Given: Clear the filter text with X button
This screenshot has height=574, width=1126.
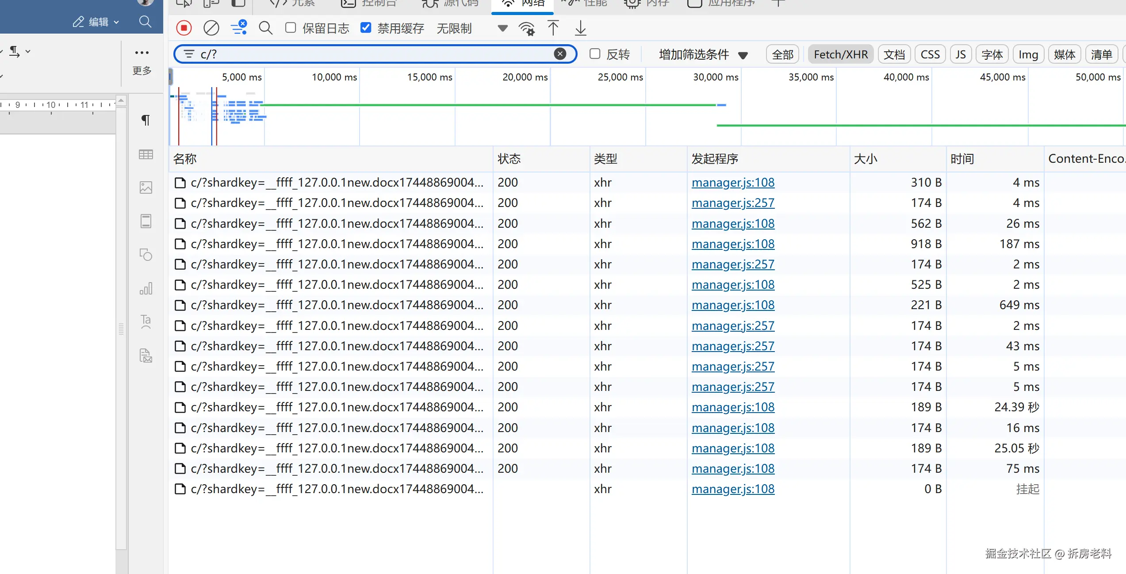Looking at the screenshot, I should coord(560,54).
